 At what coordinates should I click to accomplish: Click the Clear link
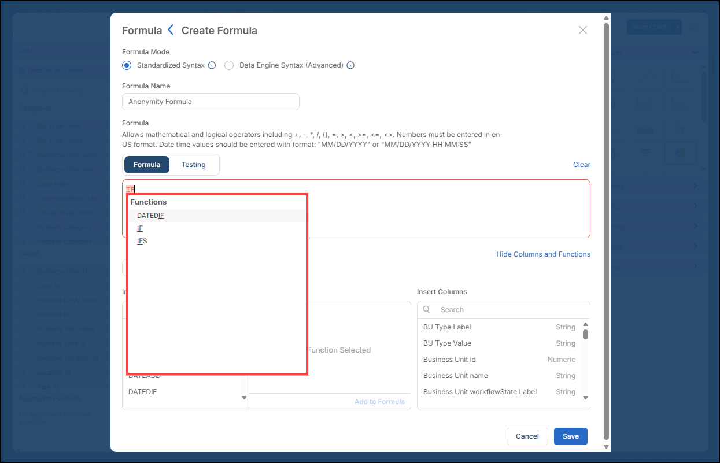coord(582,165)
